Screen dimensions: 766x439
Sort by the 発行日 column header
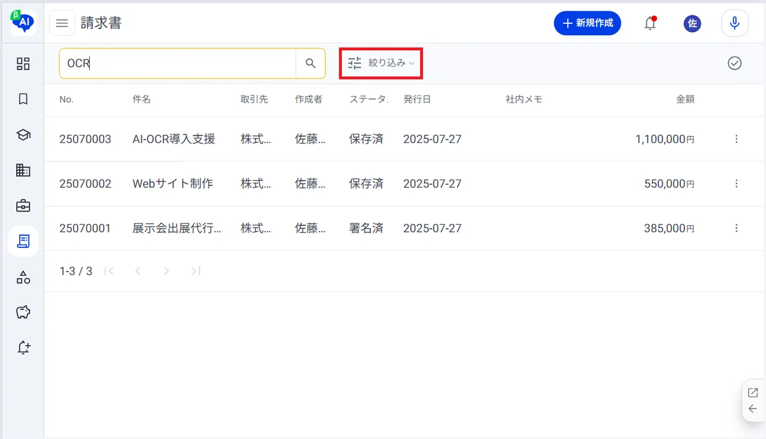pyautogui.click(x=417, y=99)
